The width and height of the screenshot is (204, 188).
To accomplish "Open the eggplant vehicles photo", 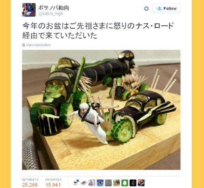I will point(101,110).
